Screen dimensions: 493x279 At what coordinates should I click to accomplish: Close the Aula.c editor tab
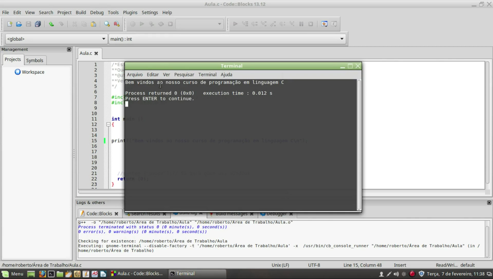click(96, 53)
